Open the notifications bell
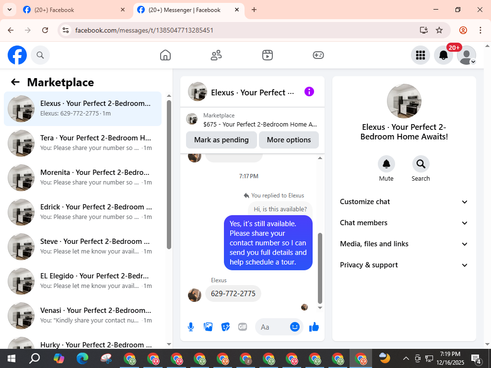Image resolution: width=491 pixels, height=368 pixels. click(x=444, y=55)
